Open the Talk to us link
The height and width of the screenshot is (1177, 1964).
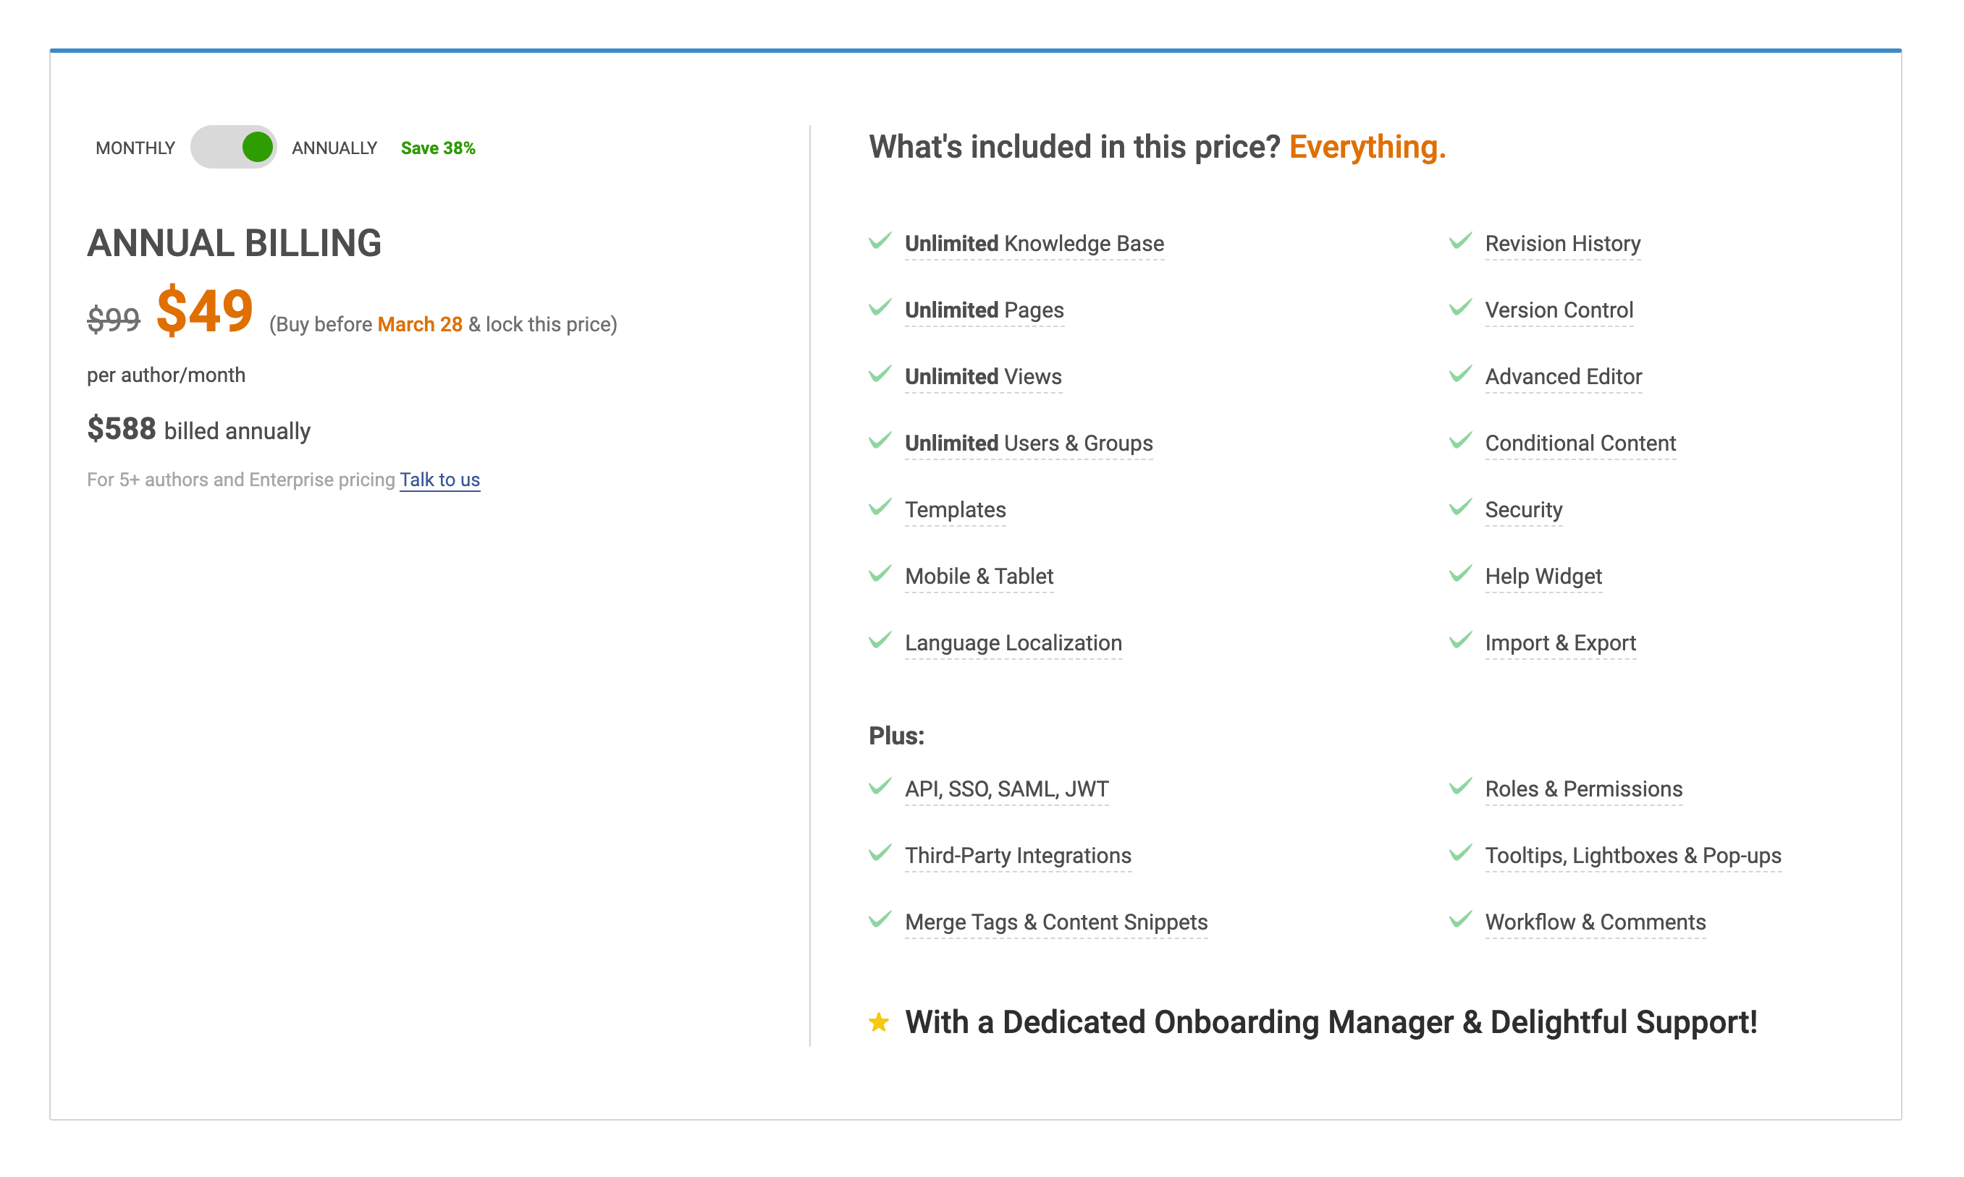439,480
